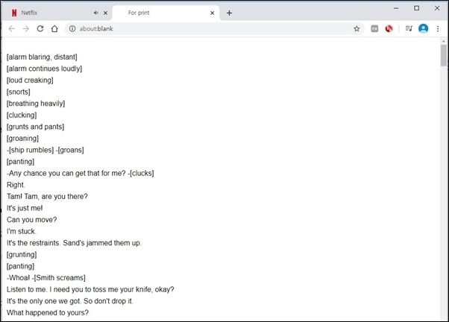This screenshot has width=449, height=322.
Task: Click the line "Can you move?"
Action: point(32,220)
